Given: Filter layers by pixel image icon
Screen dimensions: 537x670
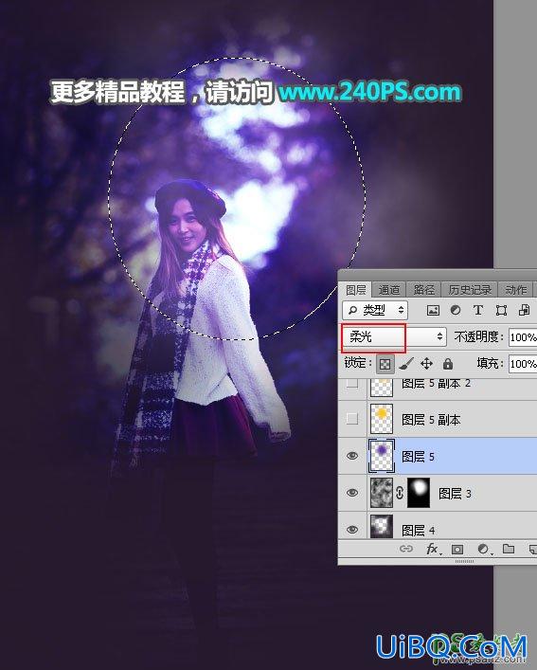Looking at the screenshot, I should (433, 310).
